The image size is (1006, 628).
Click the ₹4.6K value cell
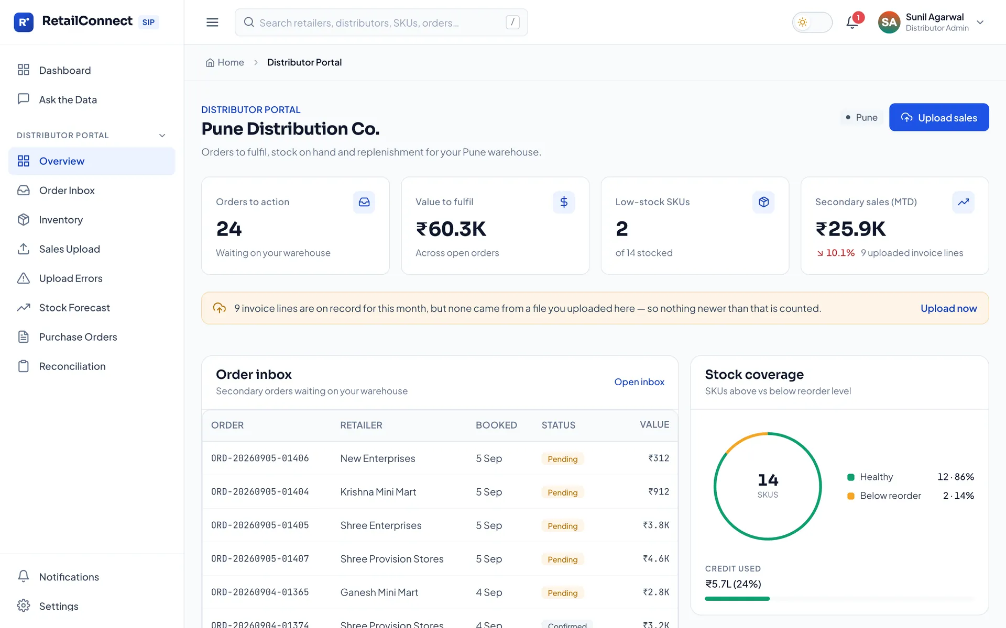[656, 559]
